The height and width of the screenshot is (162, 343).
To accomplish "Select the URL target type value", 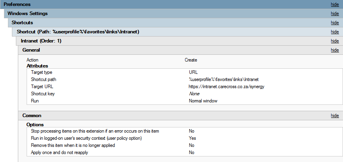I will (193, 72).
